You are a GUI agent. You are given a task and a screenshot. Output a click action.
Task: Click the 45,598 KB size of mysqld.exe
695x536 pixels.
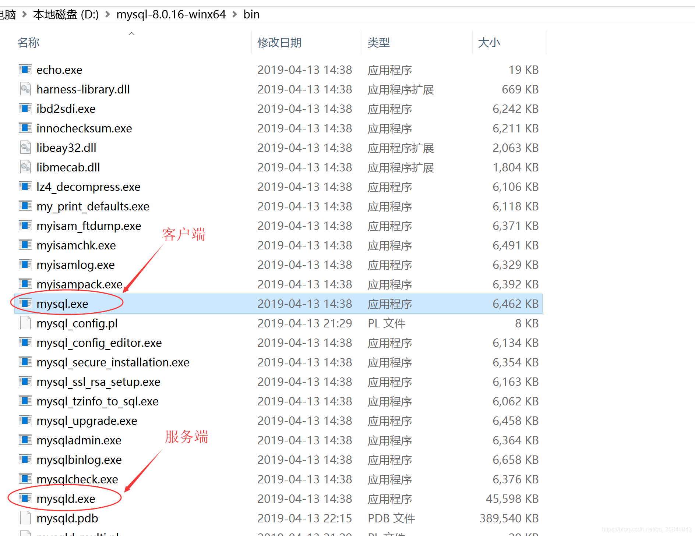(512, 499)
